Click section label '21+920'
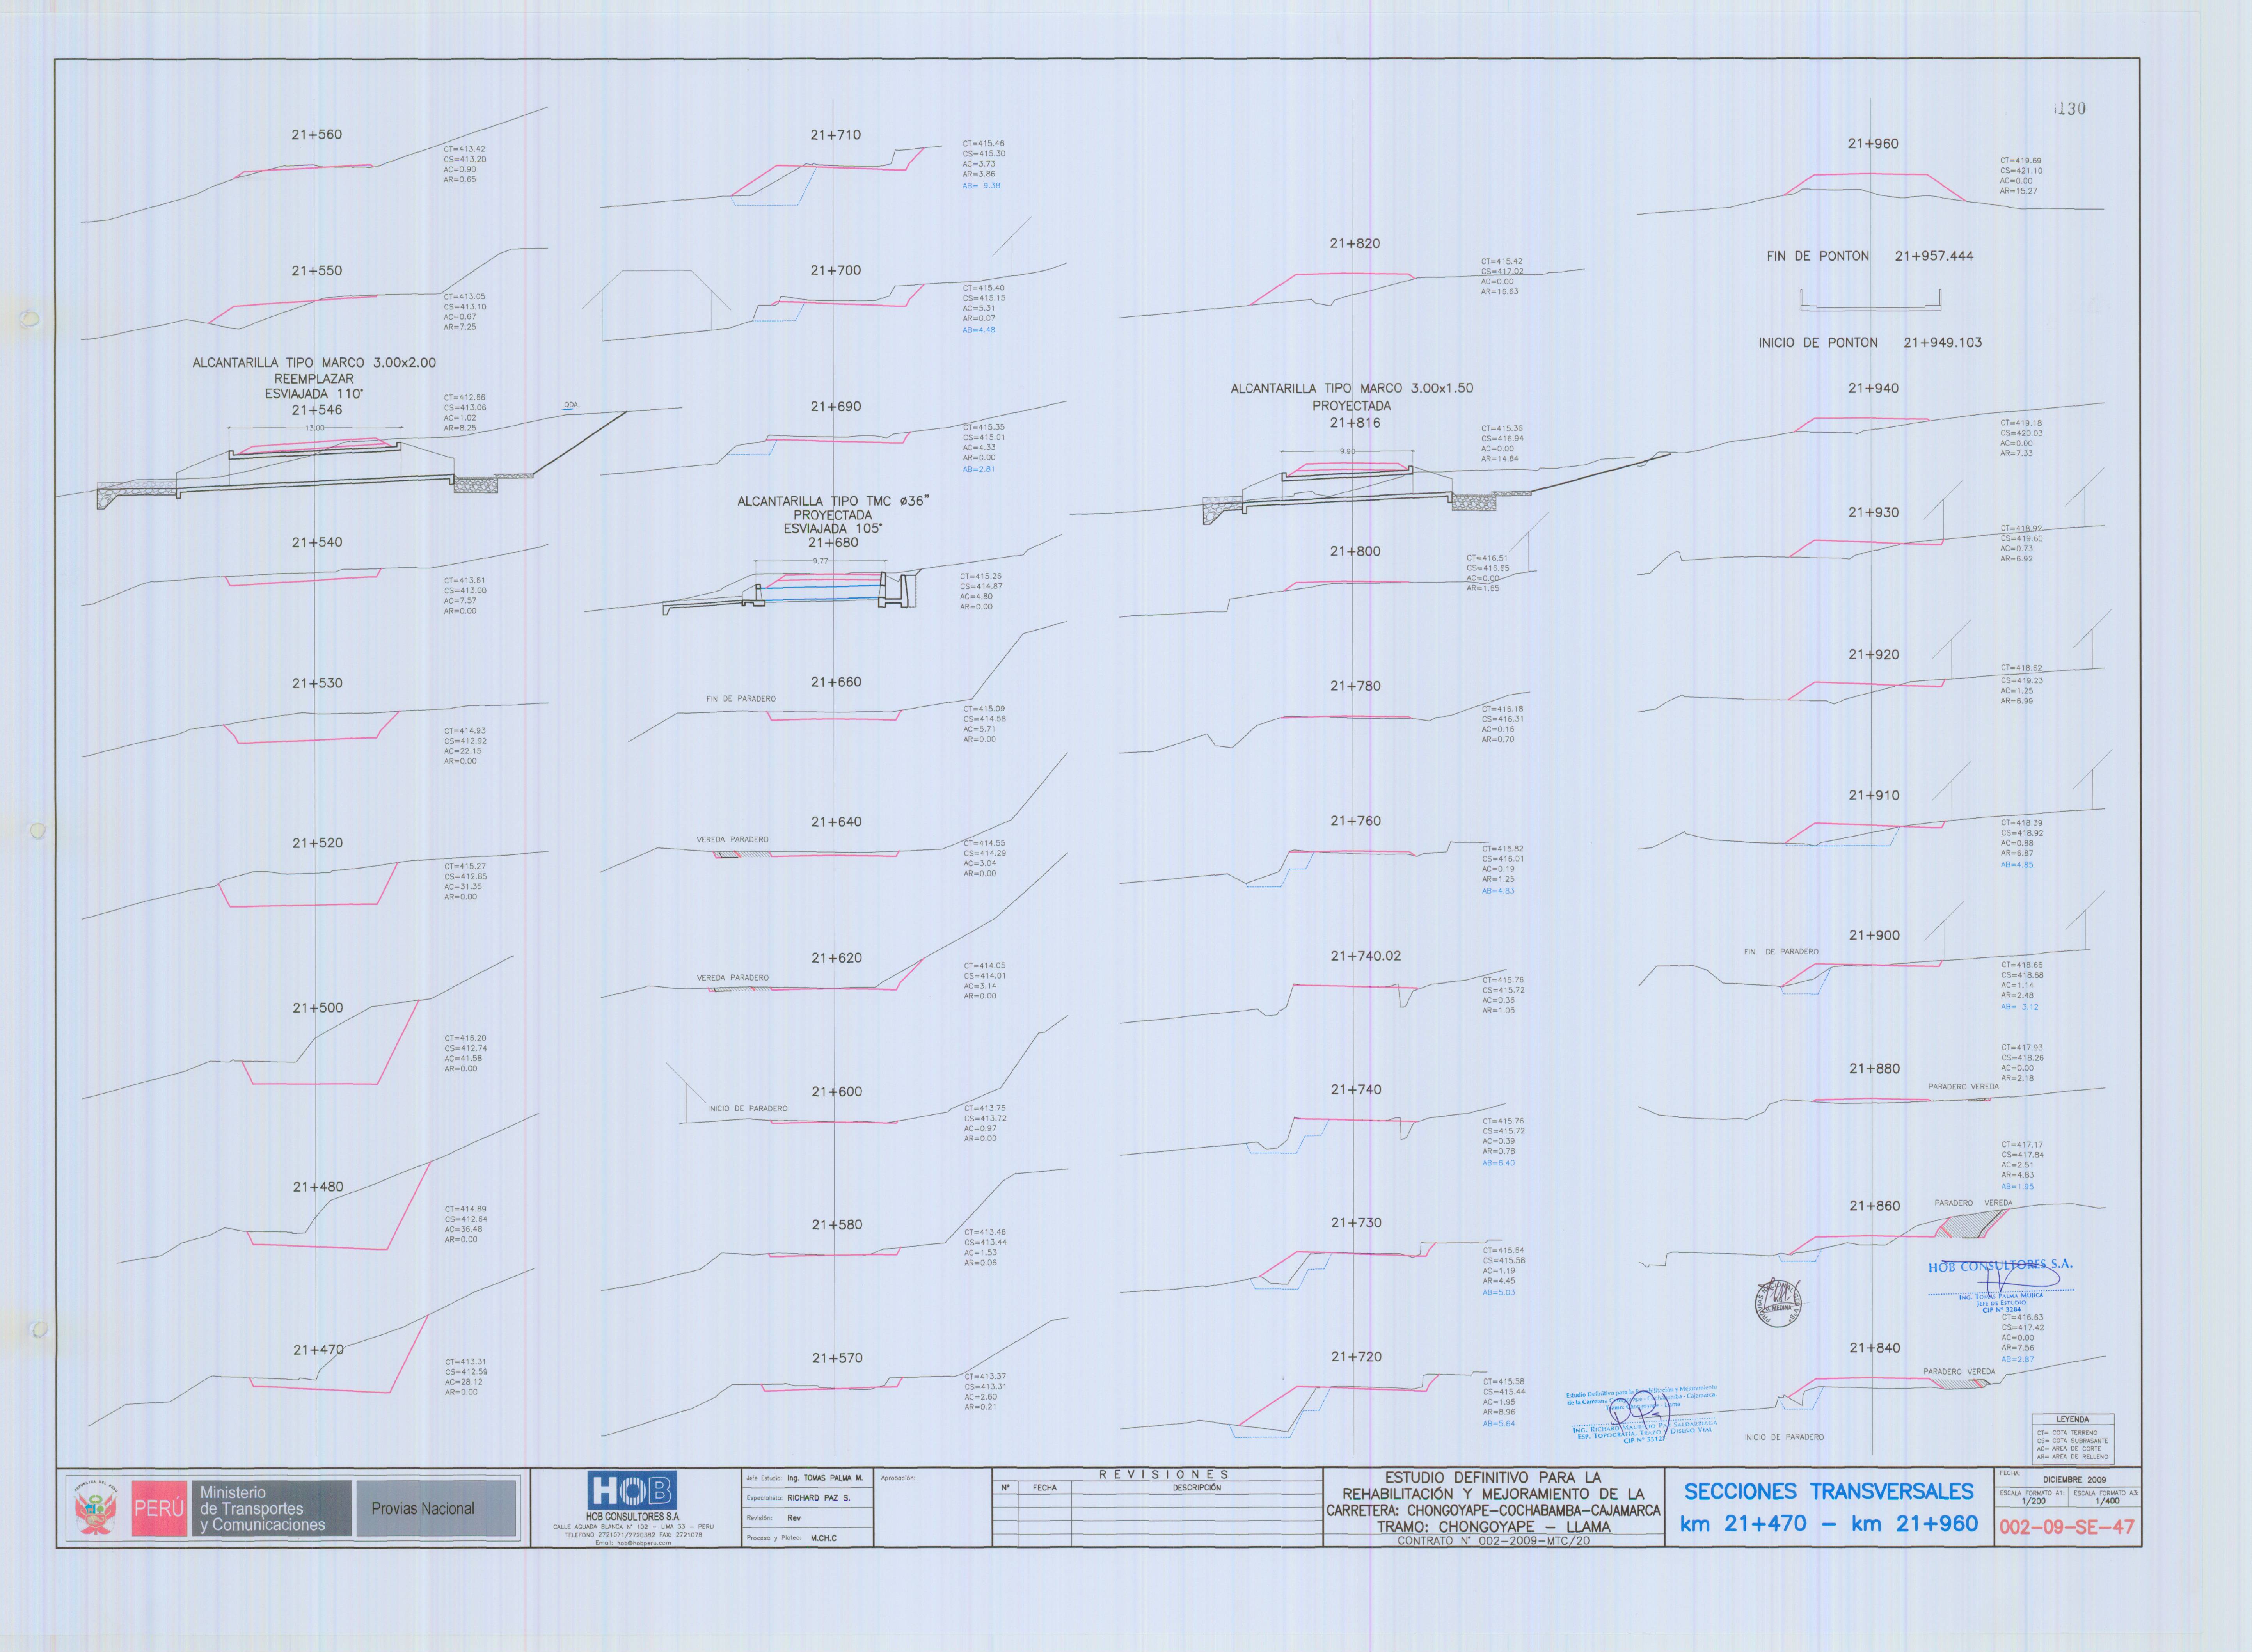This screenshot has height=1652, width=2252. point(1874,655)
